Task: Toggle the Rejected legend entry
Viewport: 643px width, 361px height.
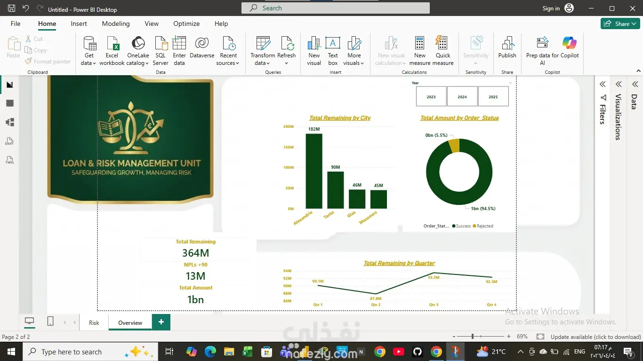Action: [x=483, y=226]
